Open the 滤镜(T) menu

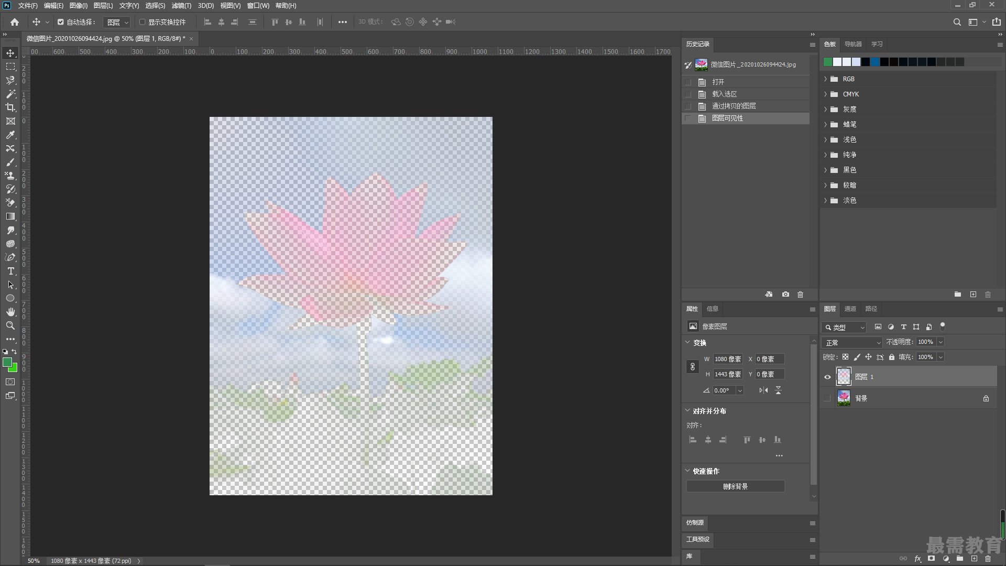181,6
